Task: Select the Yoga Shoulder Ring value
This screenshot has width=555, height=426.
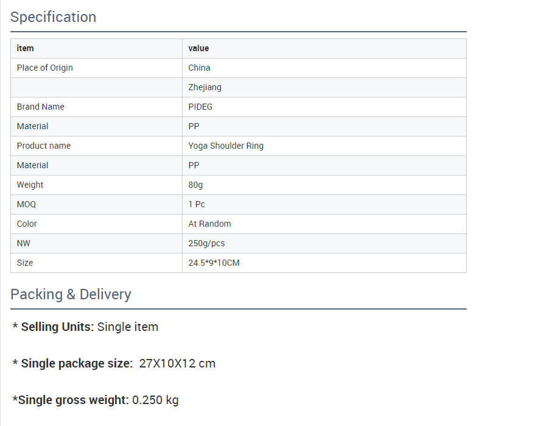Action: click(x=226, y=146)
